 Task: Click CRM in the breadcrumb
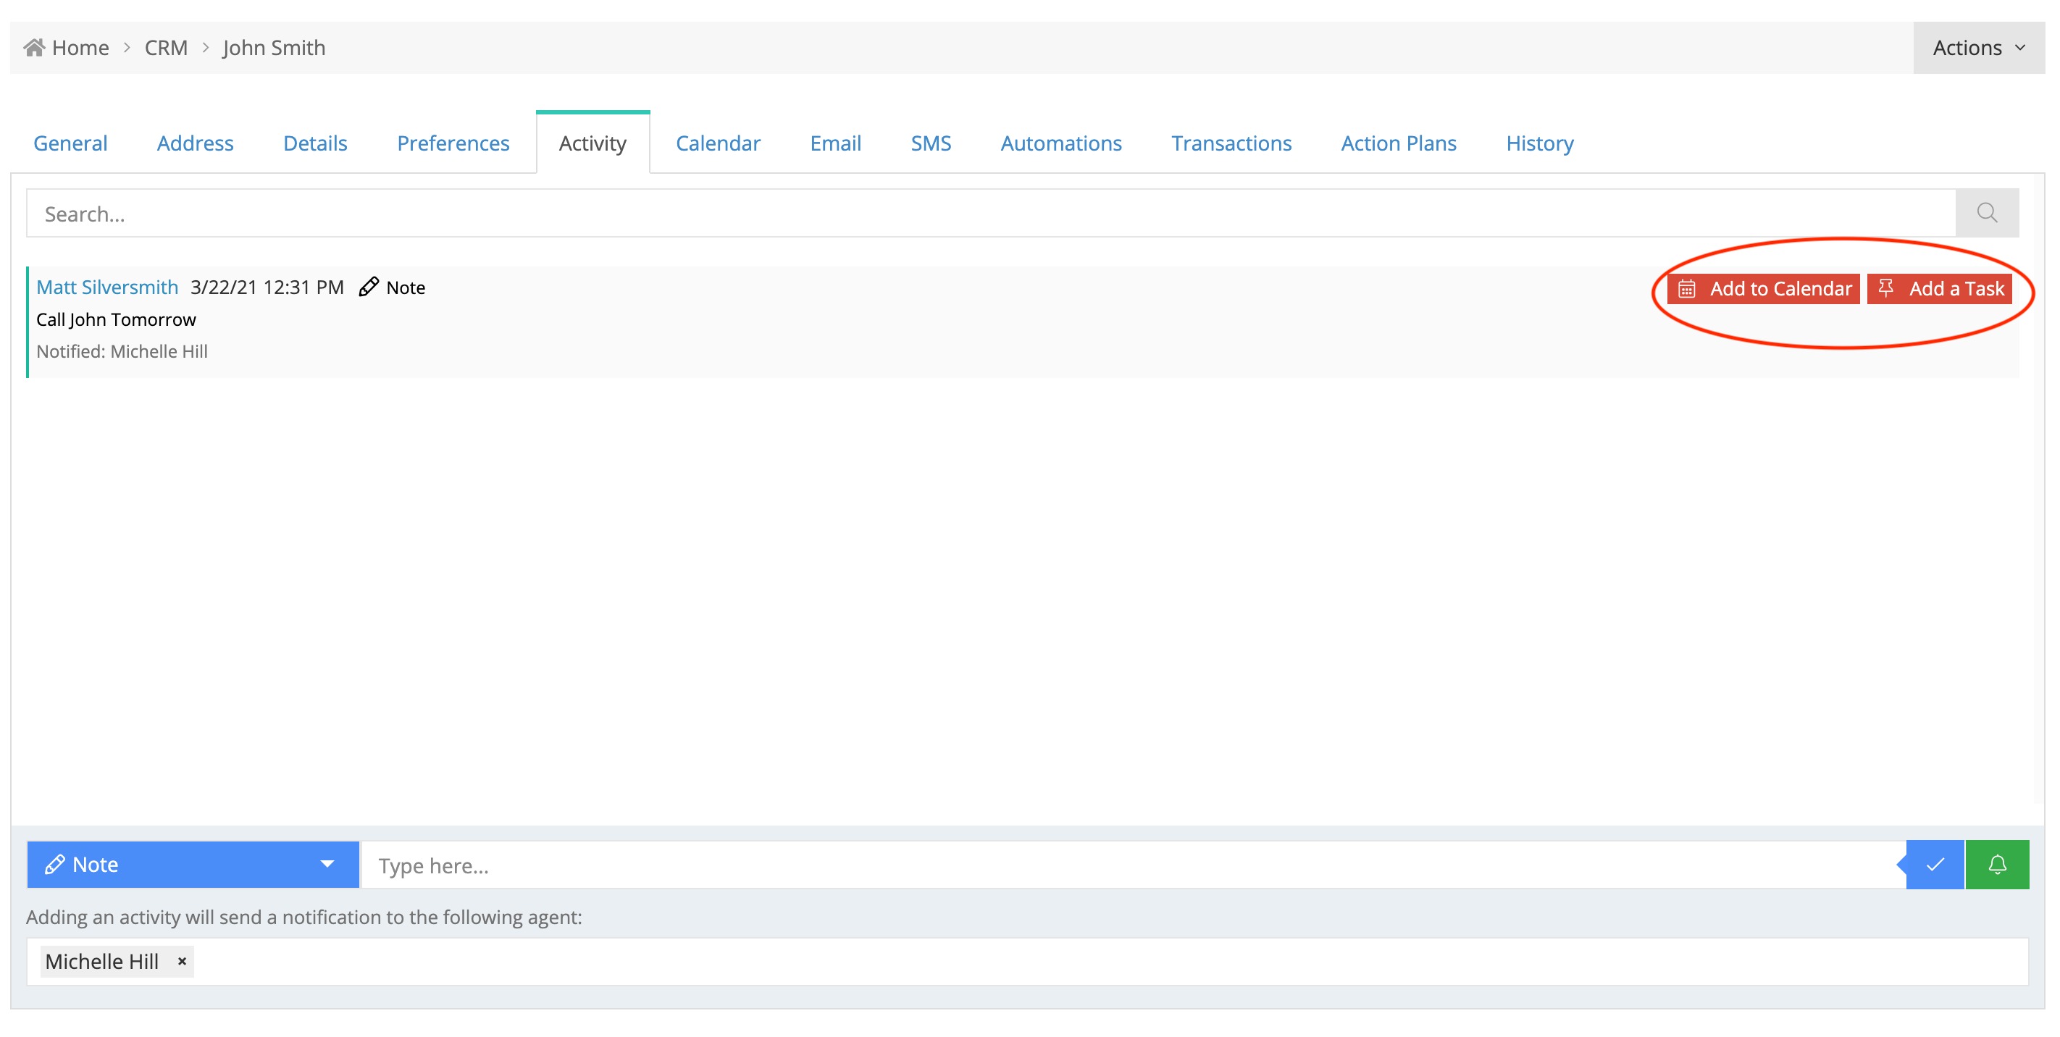tap(166, 48)
